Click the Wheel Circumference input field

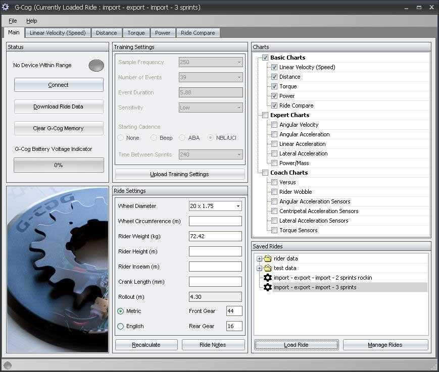(215, 221)
